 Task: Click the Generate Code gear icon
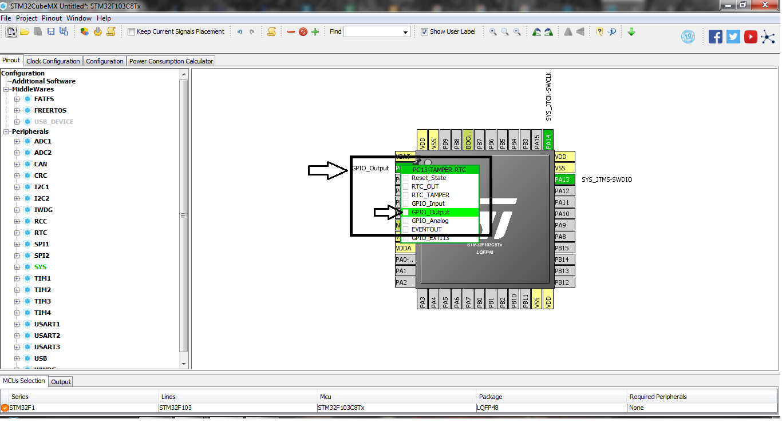pyautogui.click(x=98, y=31)
